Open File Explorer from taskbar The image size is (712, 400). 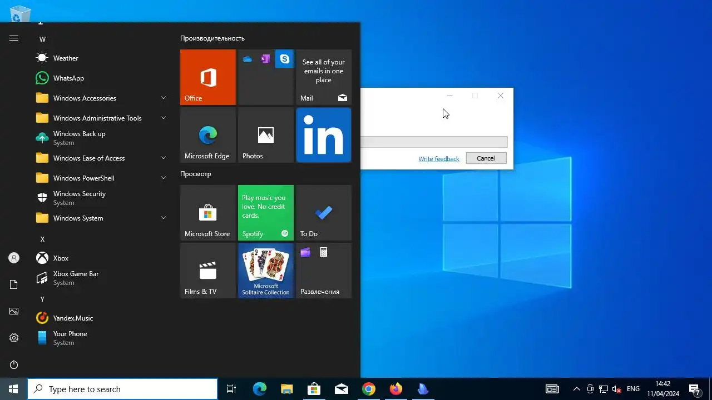tap(286, 389)
